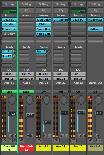104x155 pixels.
Task: Open the MultiMeter insert
Action: [x=95, y=20]
